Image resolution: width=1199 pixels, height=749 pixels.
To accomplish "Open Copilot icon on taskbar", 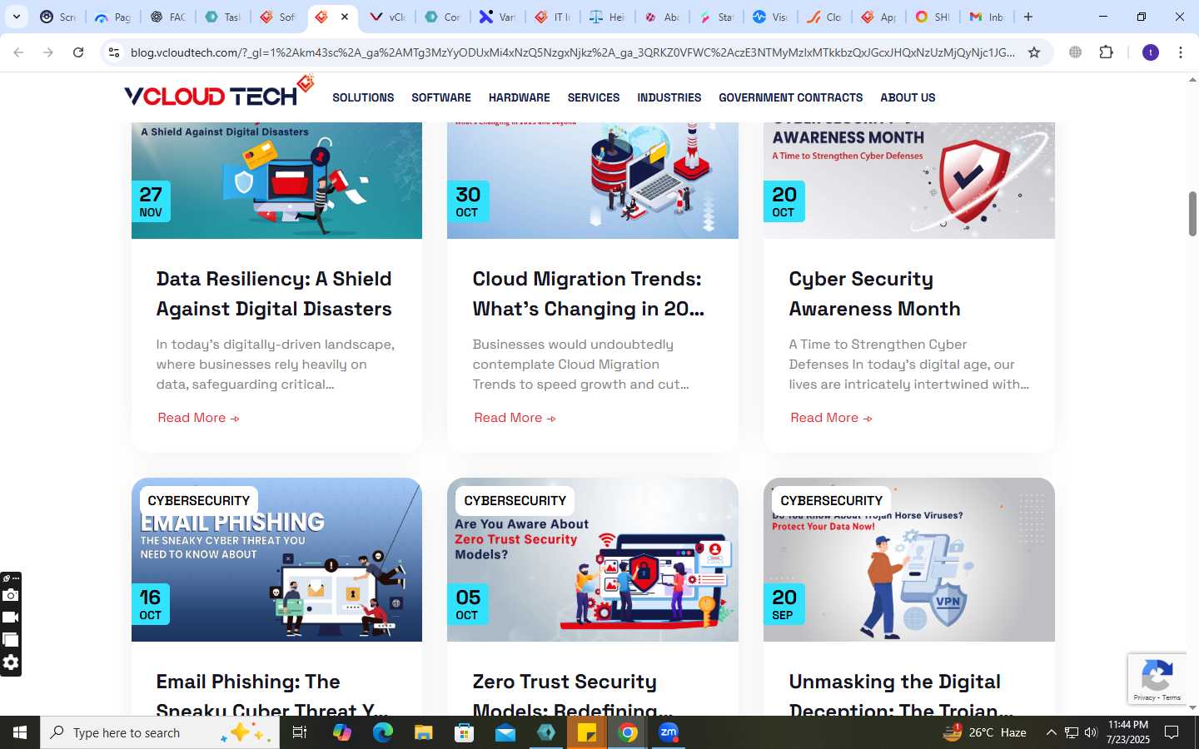I will tap(341, 732).
